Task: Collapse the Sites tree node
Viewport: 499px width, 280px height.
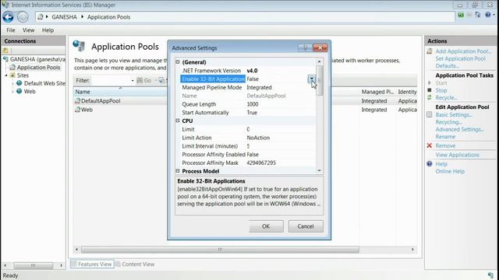Action: (6, 75)
